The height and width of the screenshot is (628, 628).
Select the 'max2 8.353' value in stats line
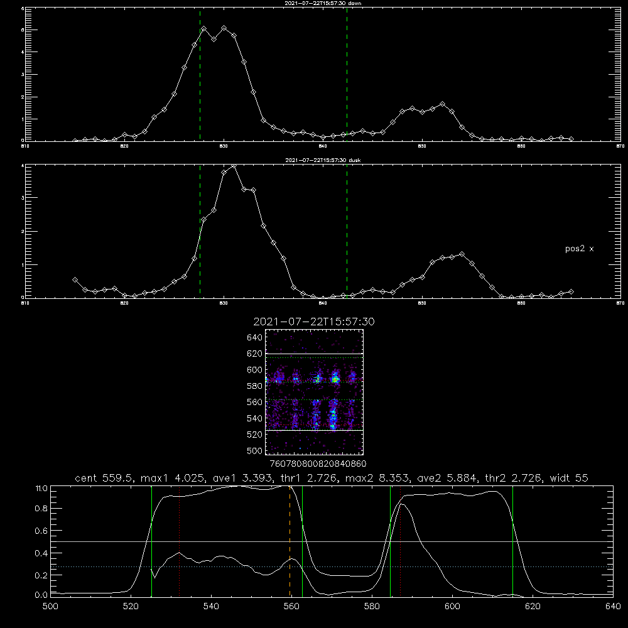(376, 478)
